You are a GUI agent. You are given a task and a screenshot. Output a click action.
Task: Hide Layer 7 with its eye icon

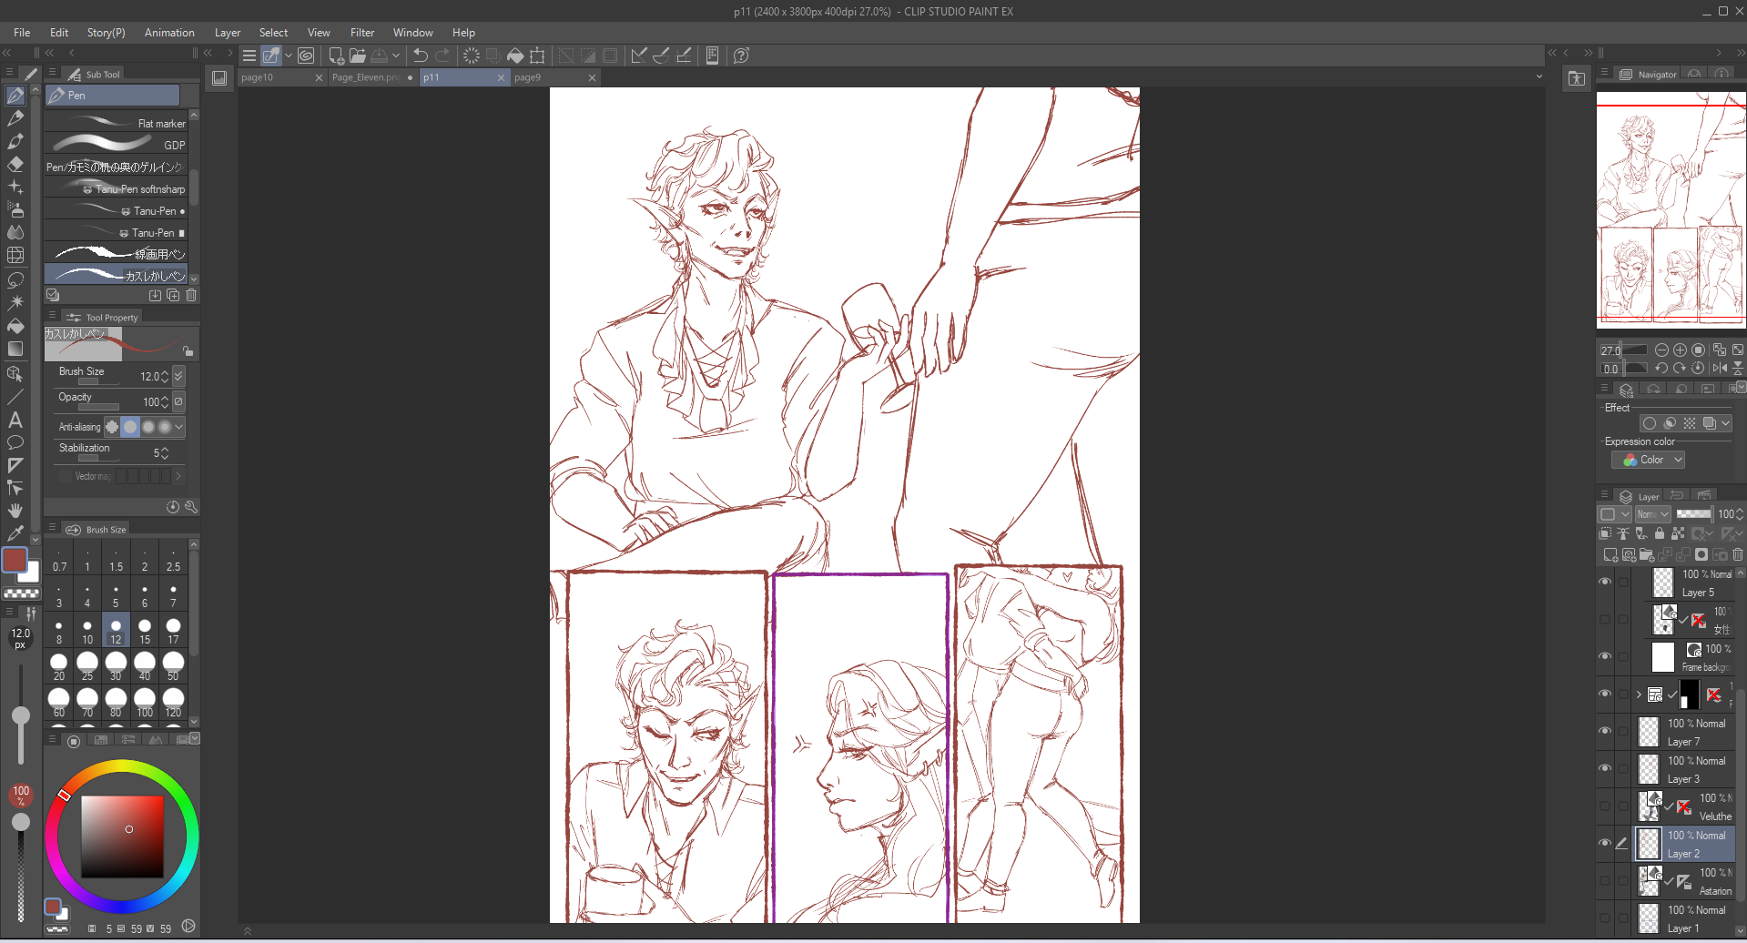click(1605, 731)
